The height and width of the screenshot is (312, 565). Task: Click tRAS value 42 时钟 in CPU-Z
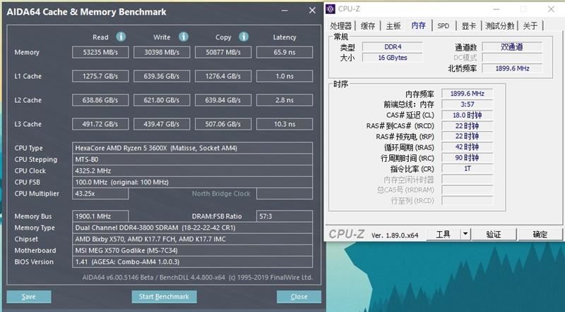[467, 147]
